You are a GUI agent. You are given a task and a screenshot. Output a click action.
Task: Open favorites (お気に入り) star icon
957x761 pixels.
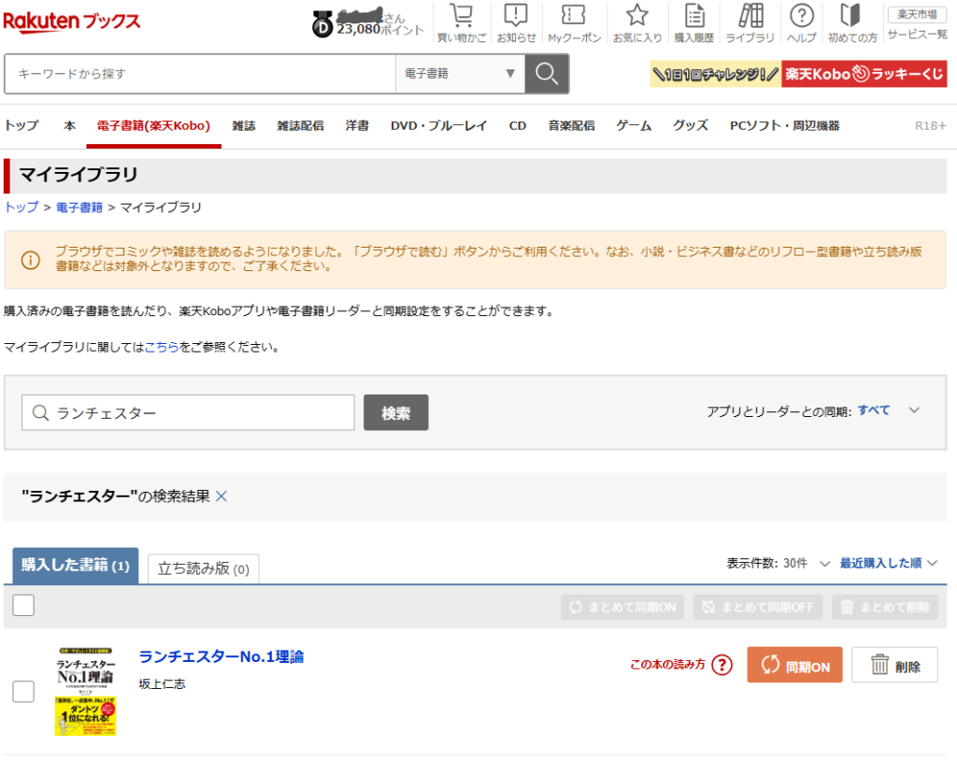tap(636, 23)
